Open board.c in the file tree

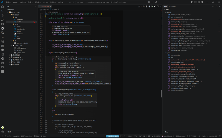click(x=19, y=26)
